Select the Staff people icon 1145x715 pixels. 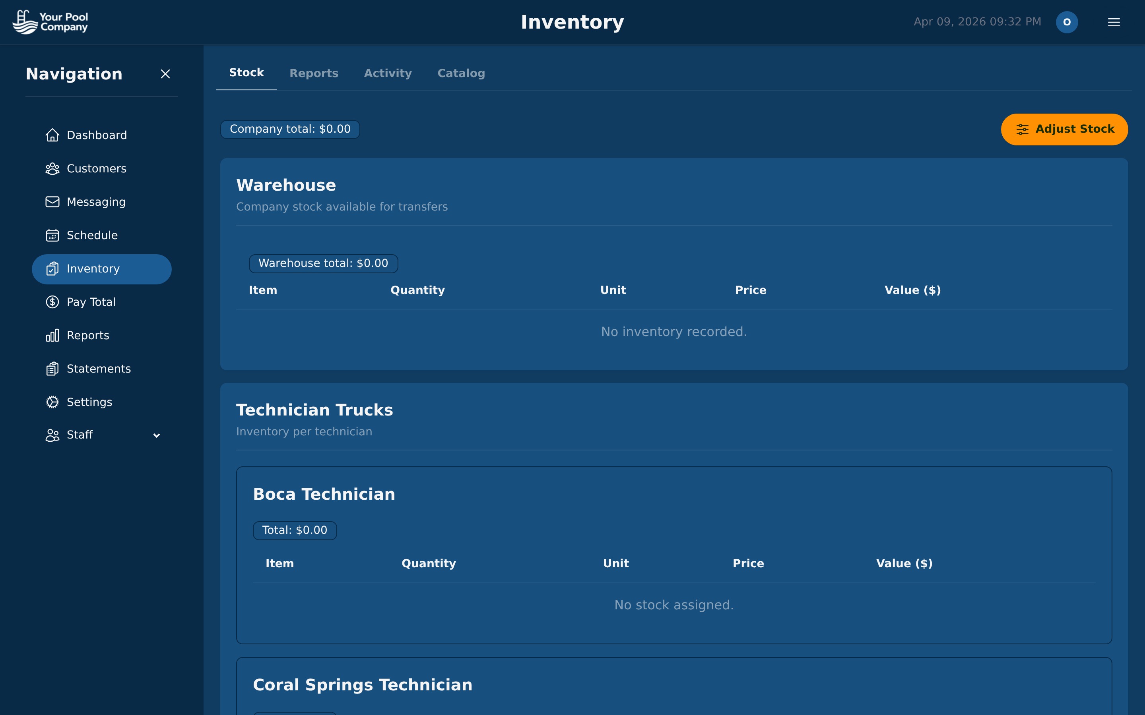coord(52,435)
